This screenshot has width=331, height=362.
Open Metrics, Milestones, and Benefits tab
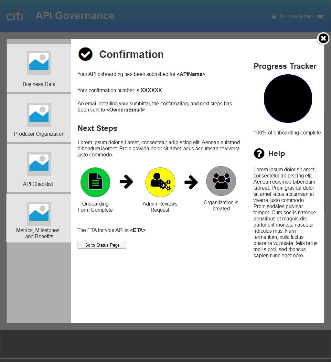pos(39,218)
